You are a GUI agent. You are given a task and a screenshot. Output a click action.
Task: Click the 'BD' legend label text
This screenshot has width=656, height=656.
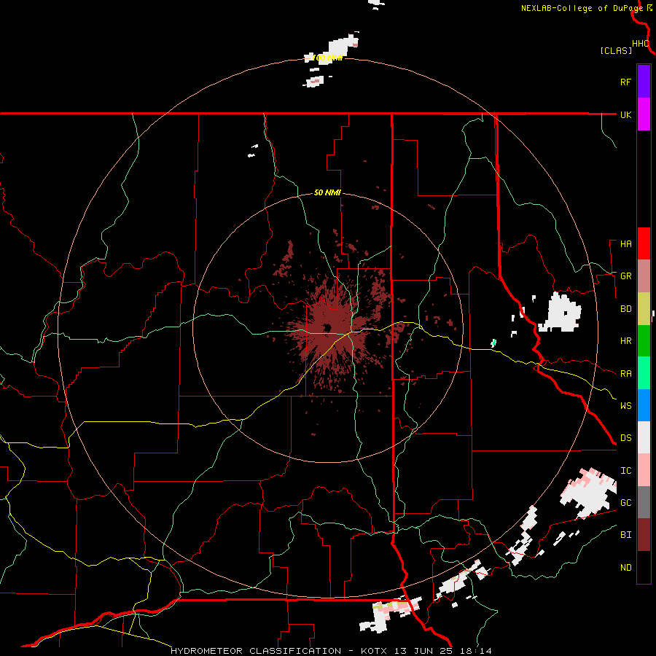(625, 309)
